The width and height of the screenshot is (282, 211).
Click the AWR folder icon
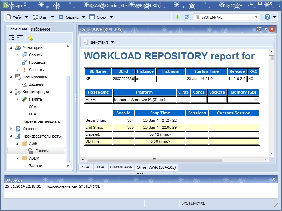point(24,143)
